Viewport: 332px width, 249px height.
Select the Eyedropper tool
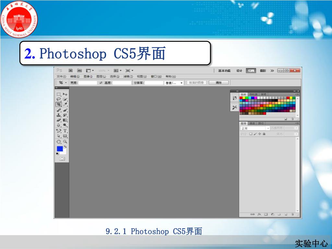65,104
